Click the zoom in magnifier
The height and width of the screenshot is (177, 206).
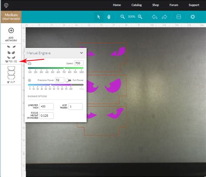[140, 17]
